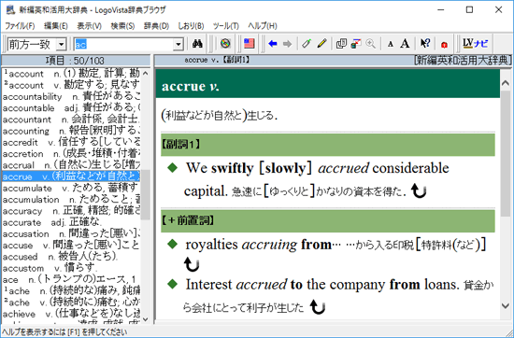
Task: Click the American flag icon
Action: point(250,44)
